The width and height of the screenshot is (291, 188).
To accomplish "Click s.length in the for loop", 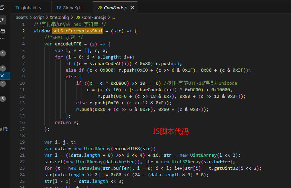I will pos(108,57).
